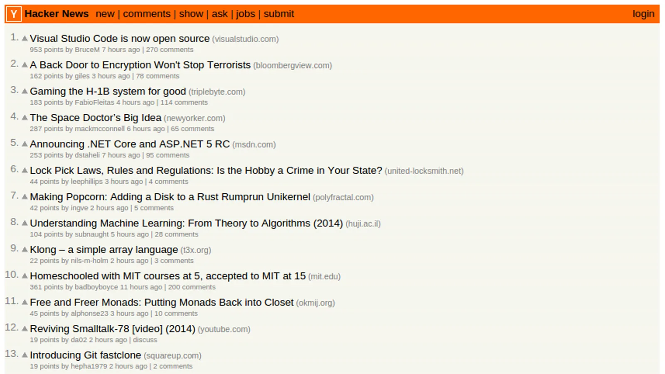Open 'Introducing Git fastclone' article

[86, 355]
